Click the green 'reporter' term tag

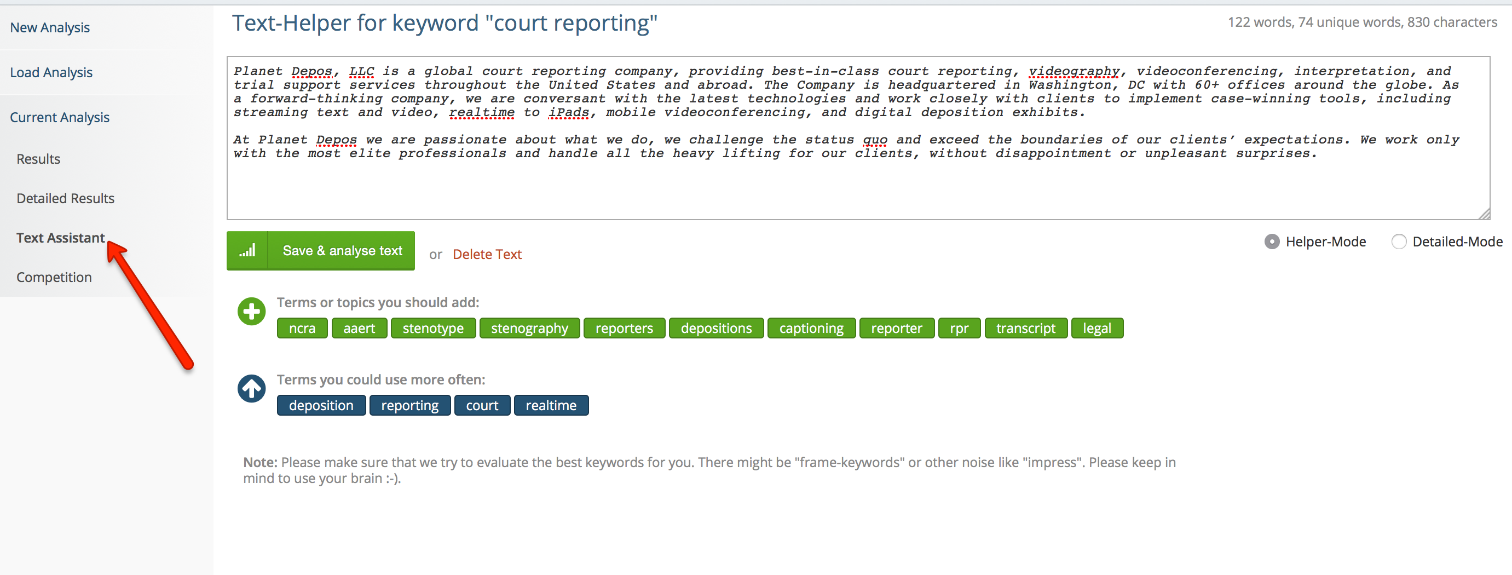896,329
